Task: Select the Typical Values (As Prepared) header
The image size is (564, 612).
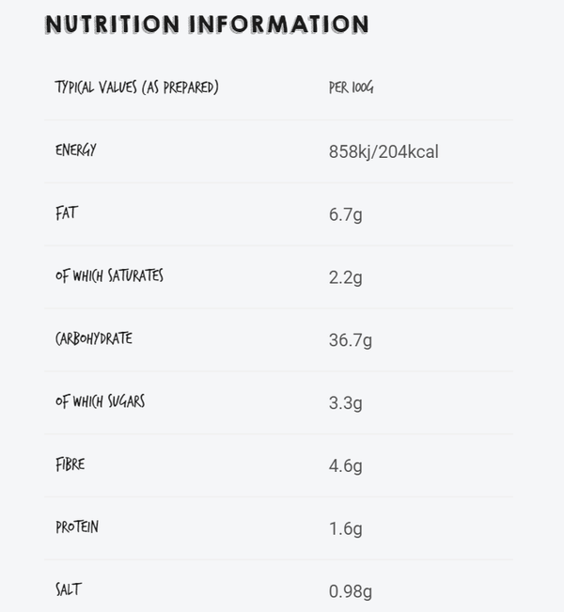Action: point(136,87)
